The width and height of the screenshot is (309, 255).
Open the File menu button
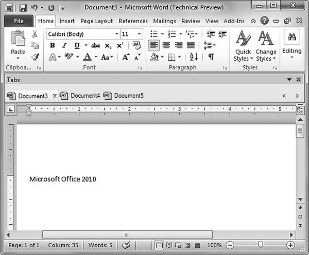click(19, 21)
